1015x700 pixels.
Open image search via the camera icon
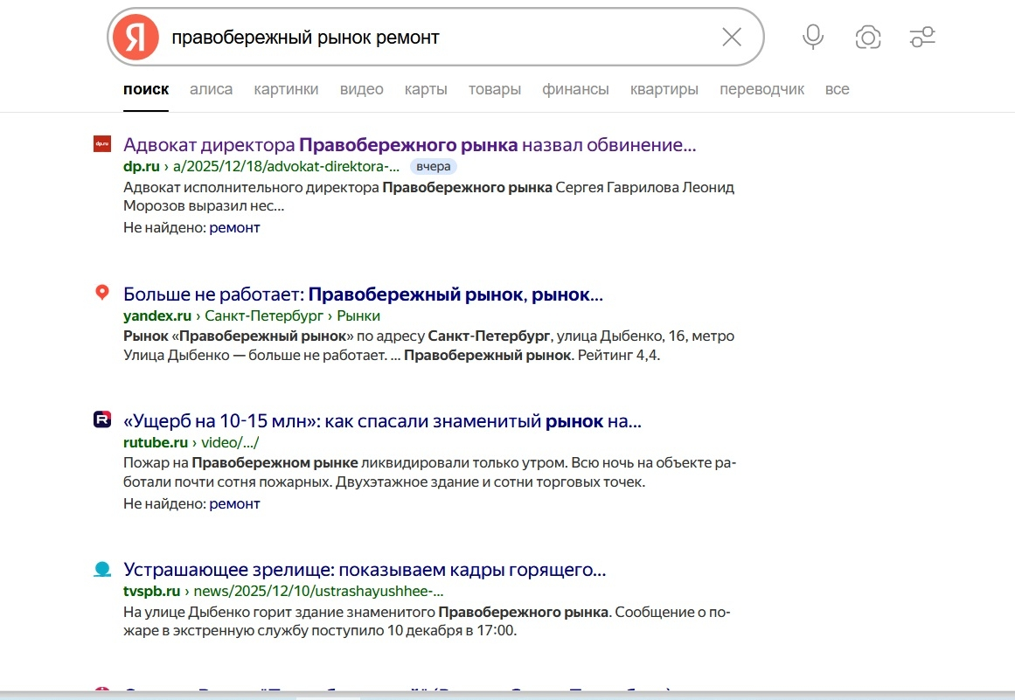point(868,37)
